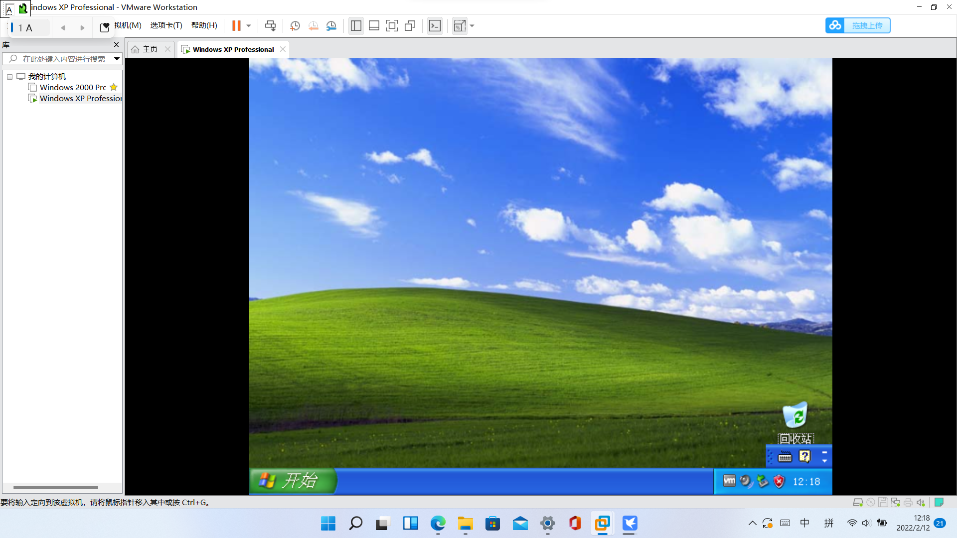The height and width of the screenshot is (538, 957).
Task: Click the library search input field
Action: tap(64, 59)
